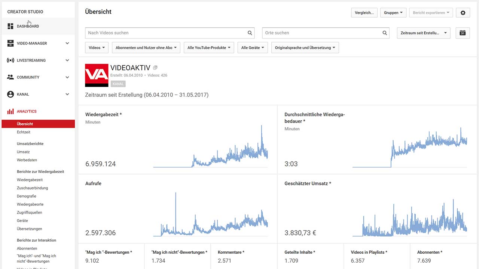479x269 pixels.
Task: Click the Dashboard grid icon
Action: pyautogui.click(x=10, y=26)
